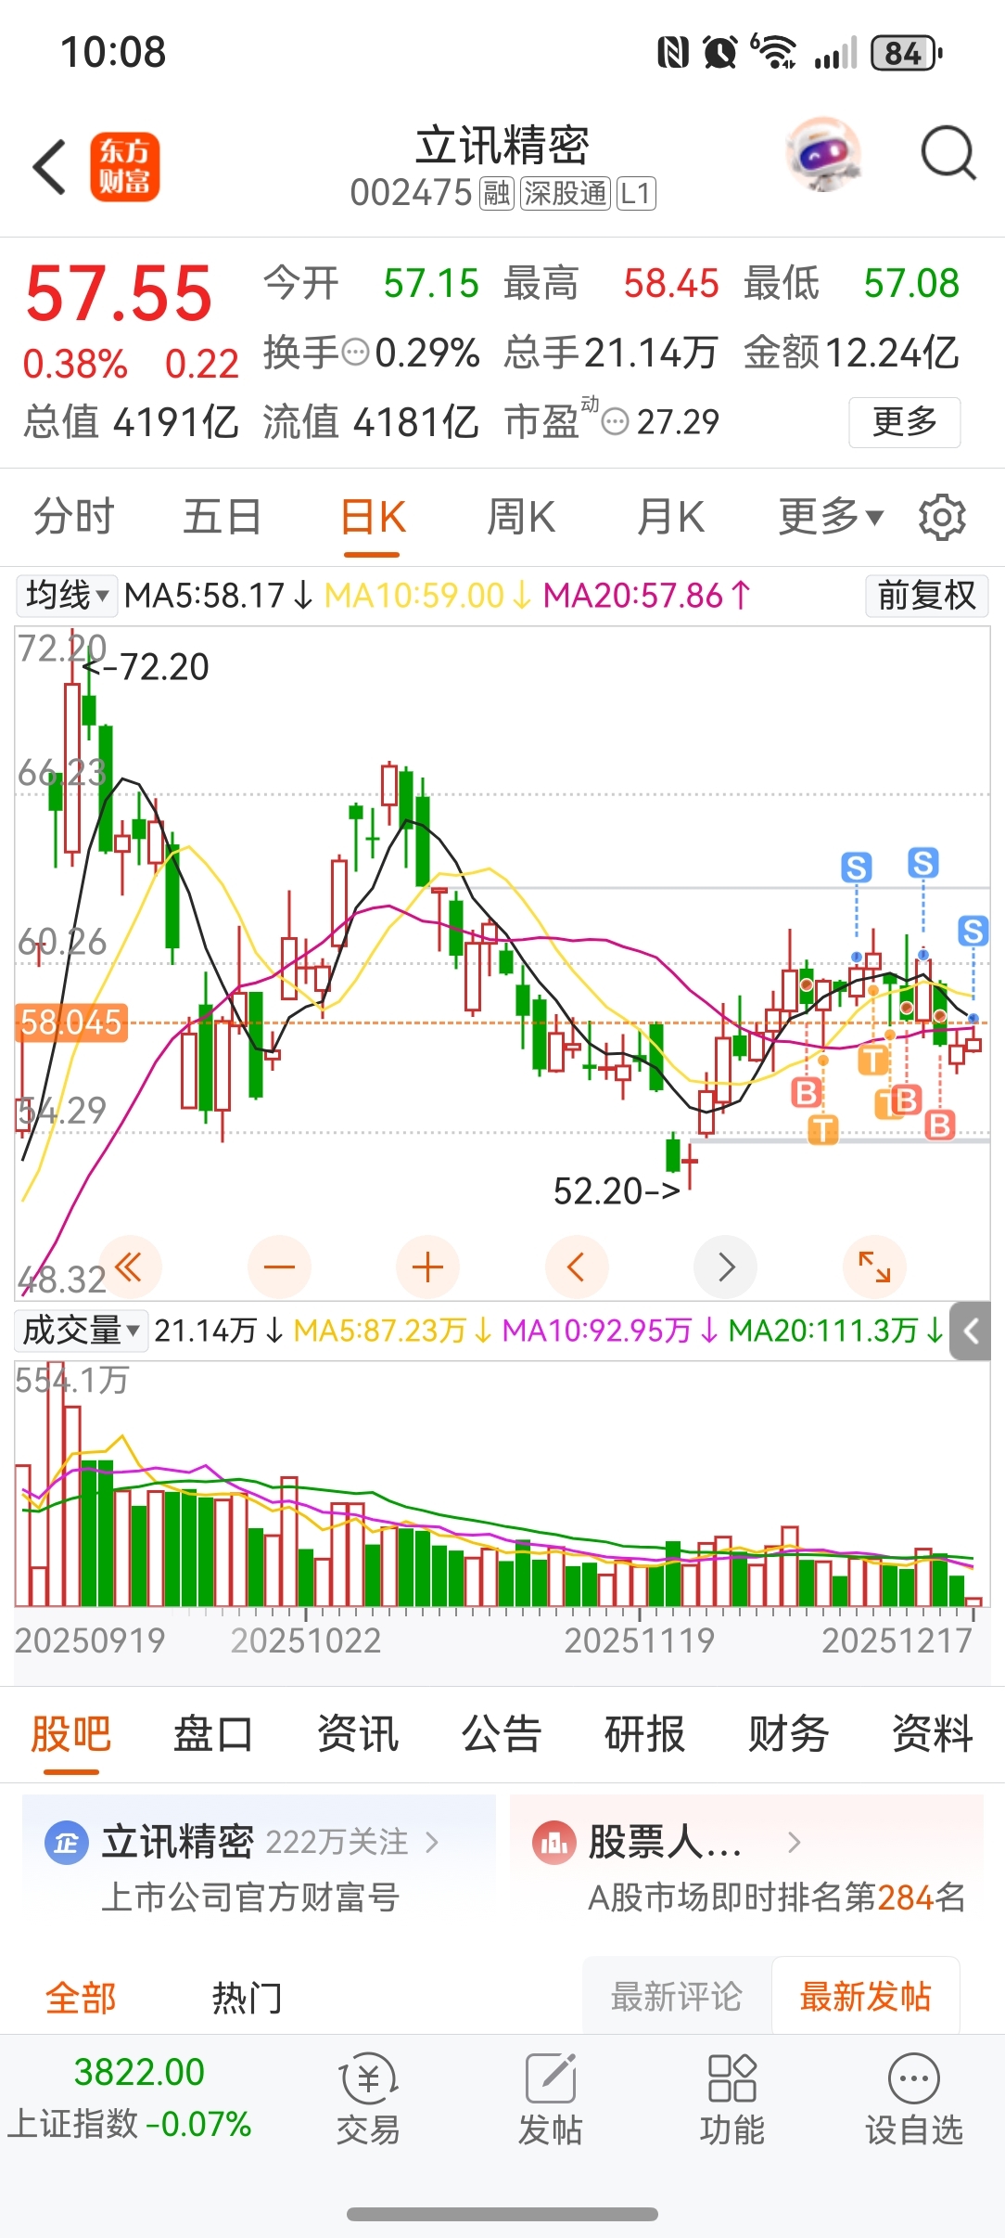Tap the info icon next to 市盈
Viewport: 1005px width, 2238px height.
pos(615,422)
